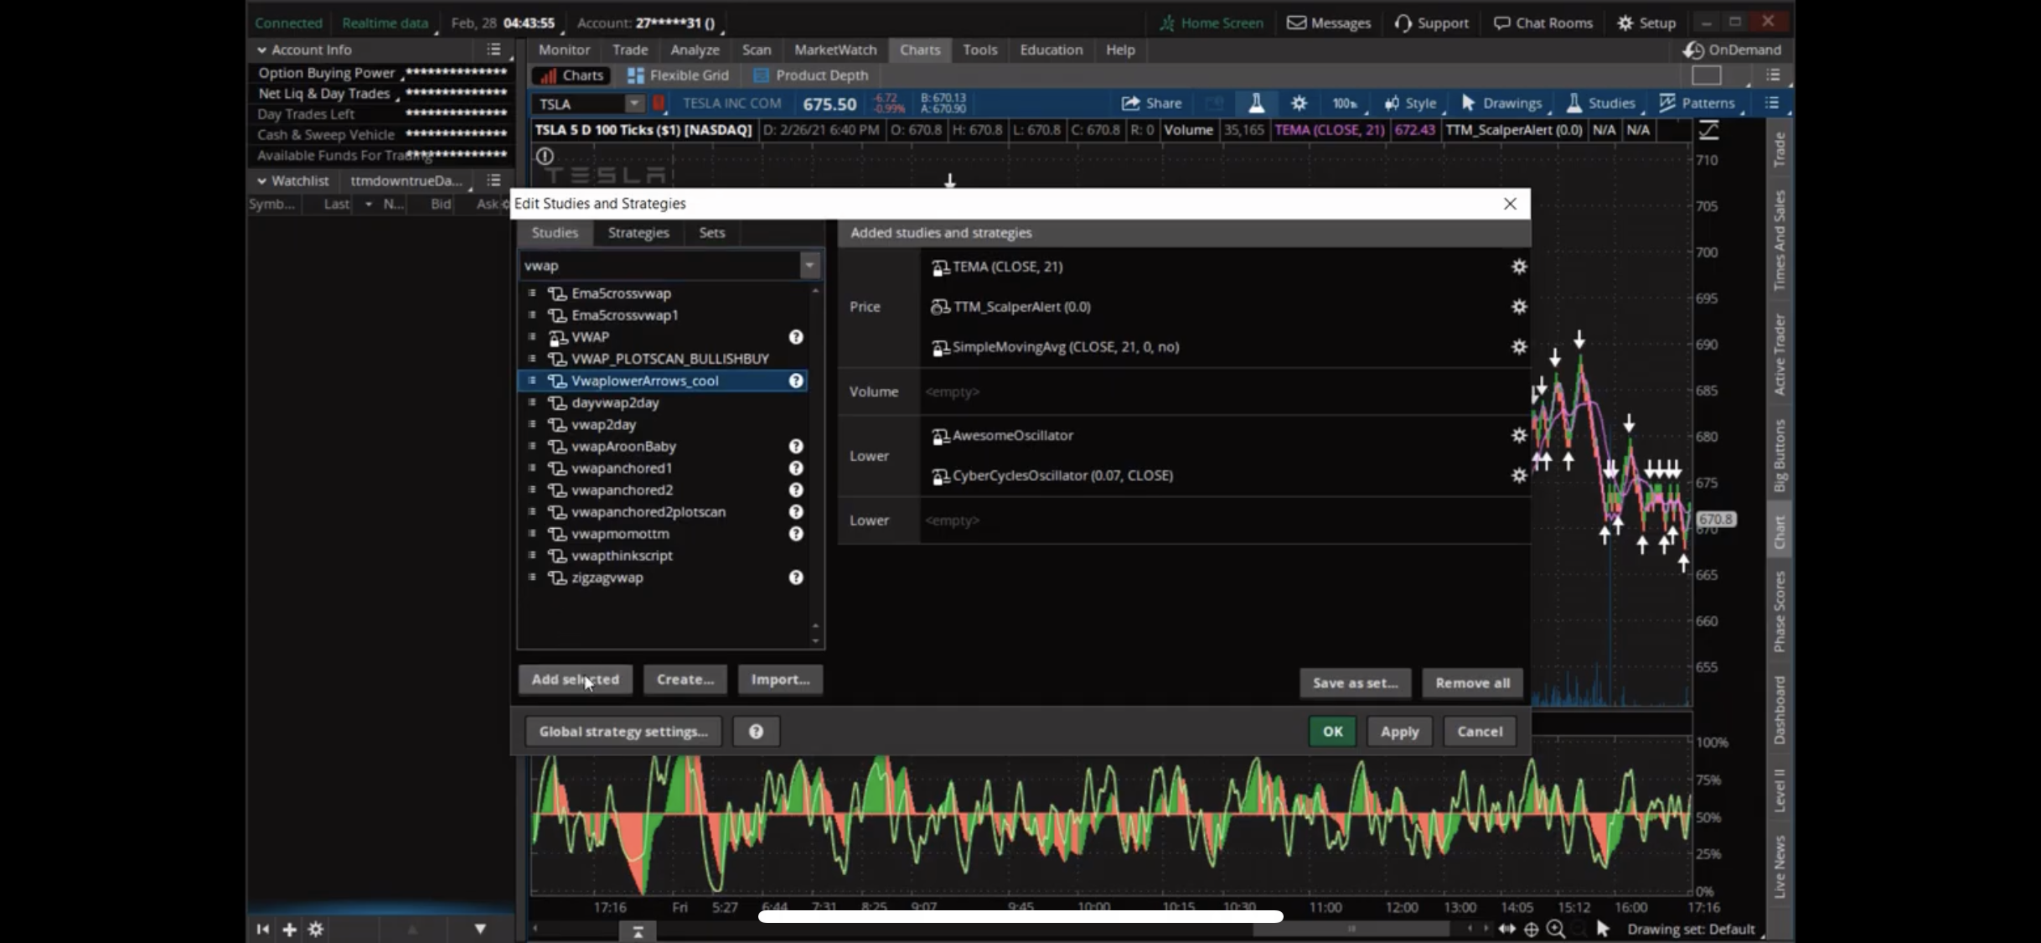Click the Add selected button
Image resolution: width=2041 pixels, height=943 pixels.
click(575, 679)
